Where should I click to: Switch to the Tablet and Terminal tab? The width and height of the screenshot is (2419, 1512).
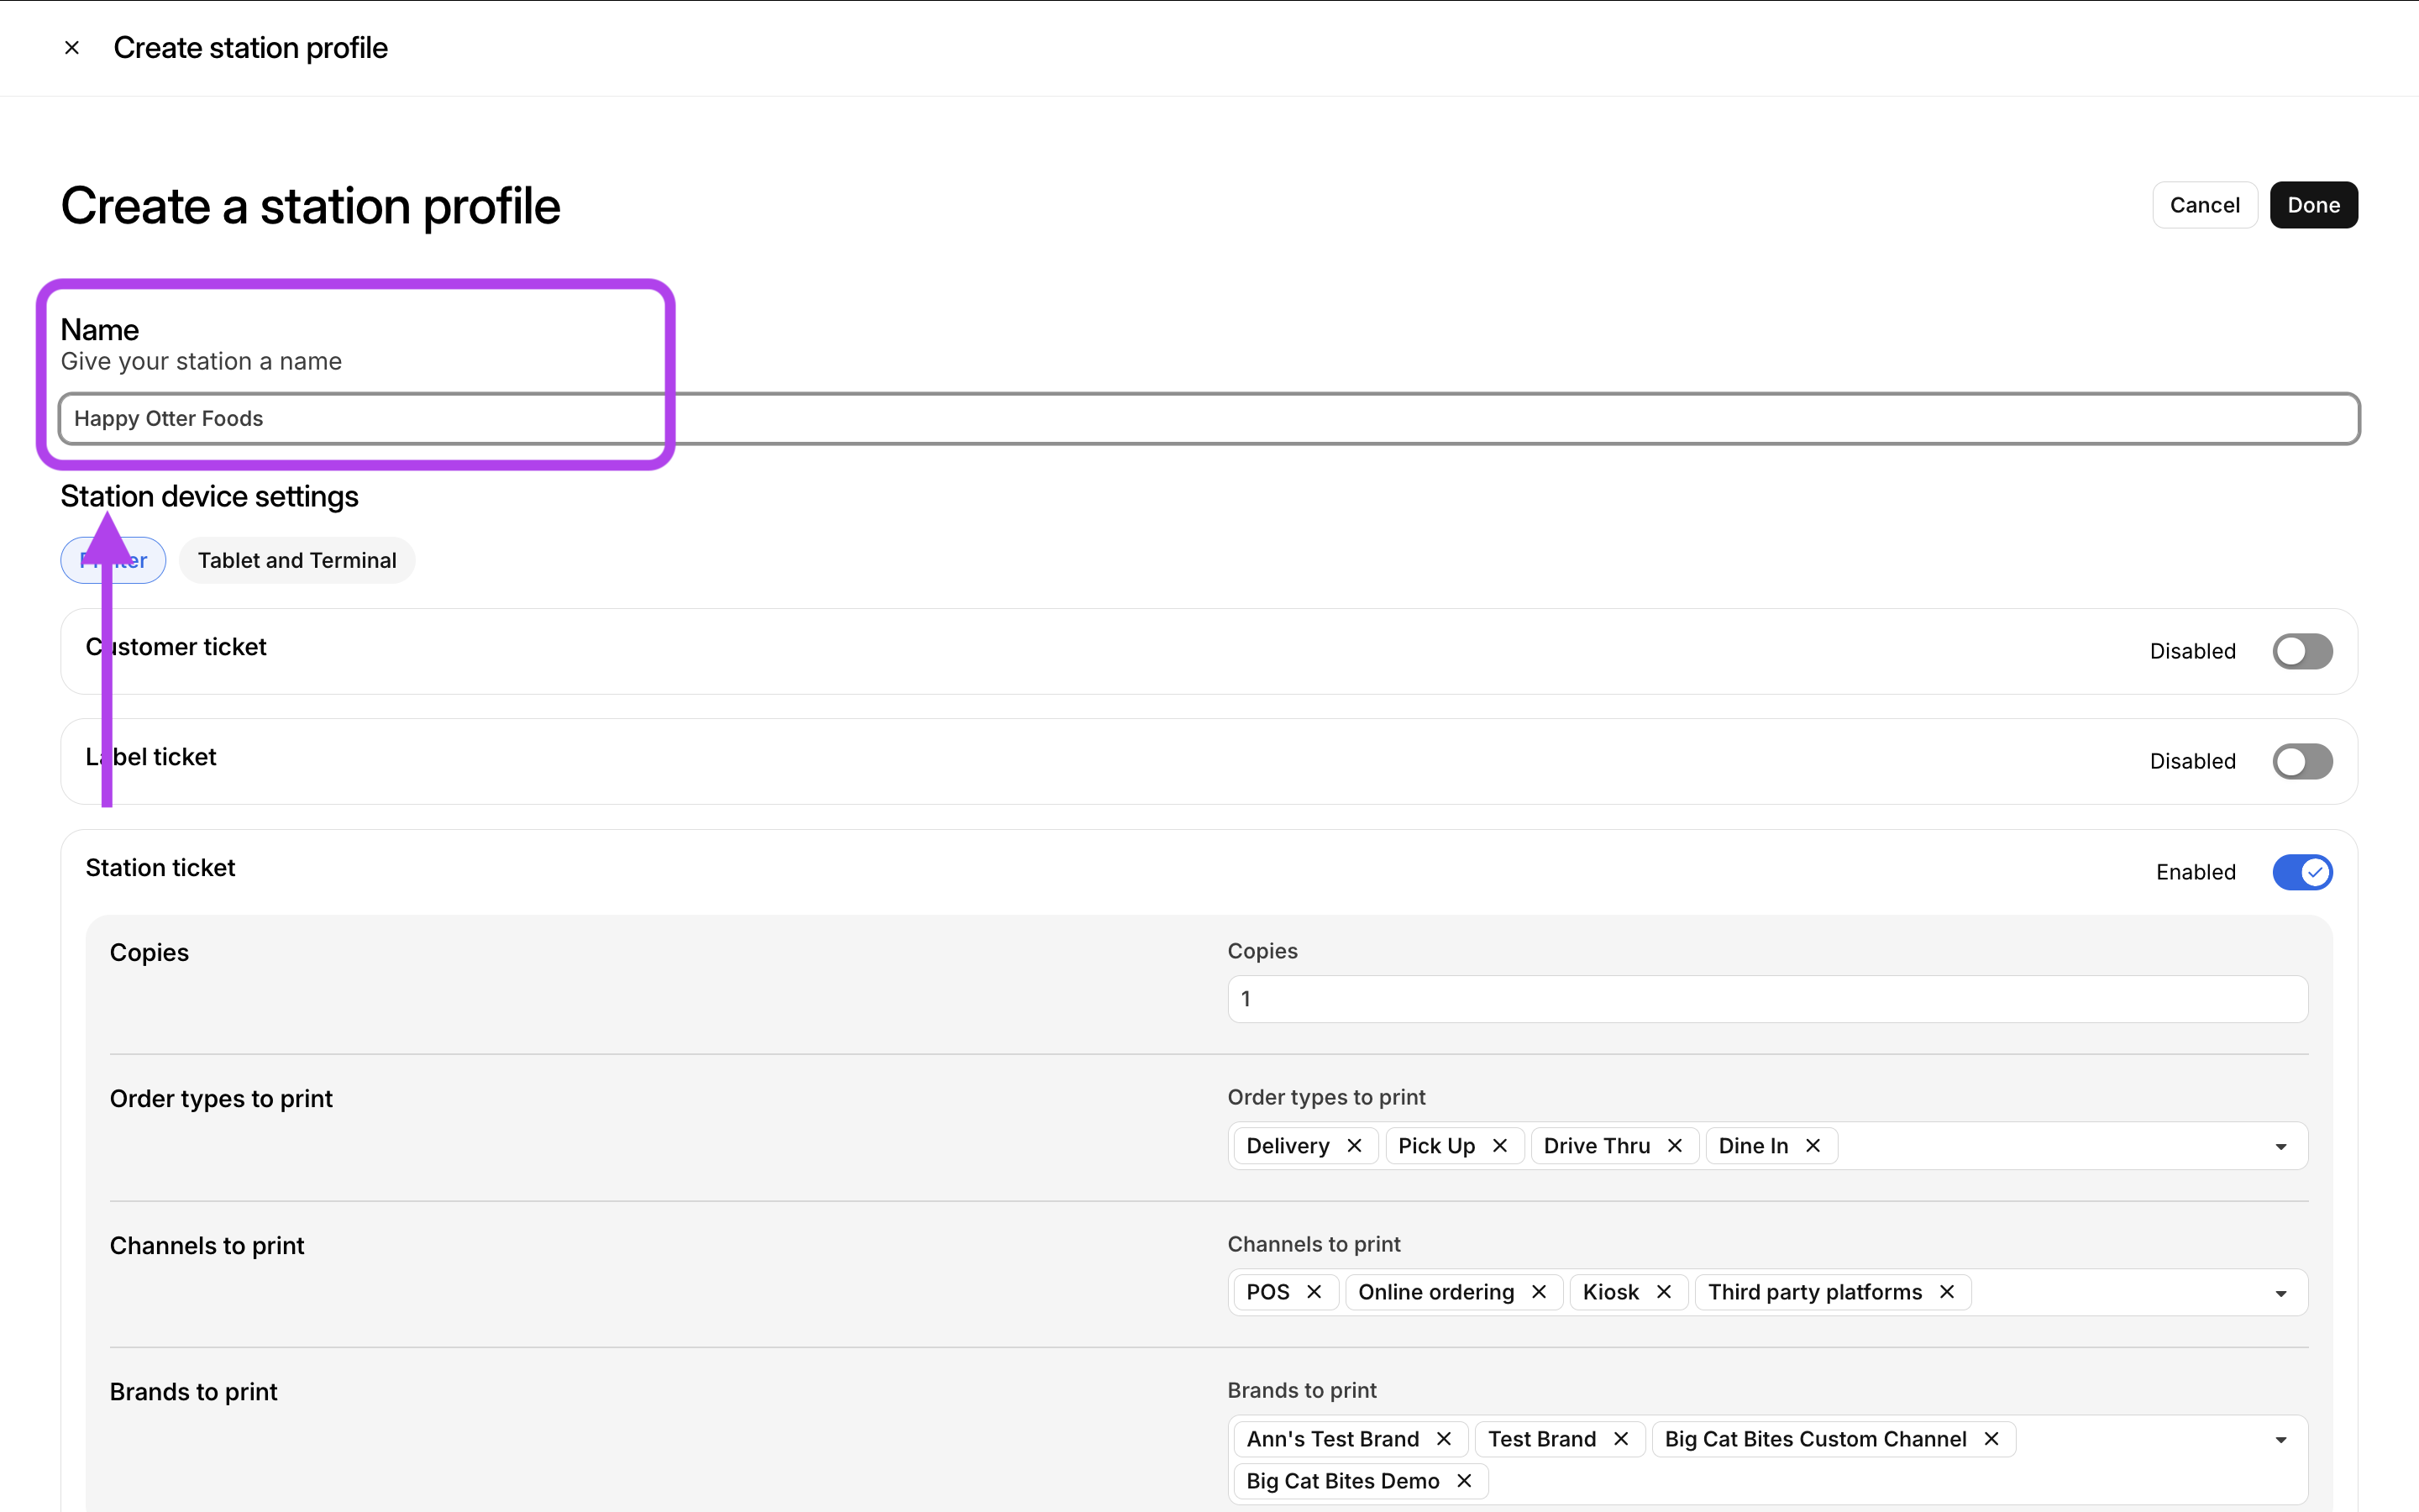[296, 560]
